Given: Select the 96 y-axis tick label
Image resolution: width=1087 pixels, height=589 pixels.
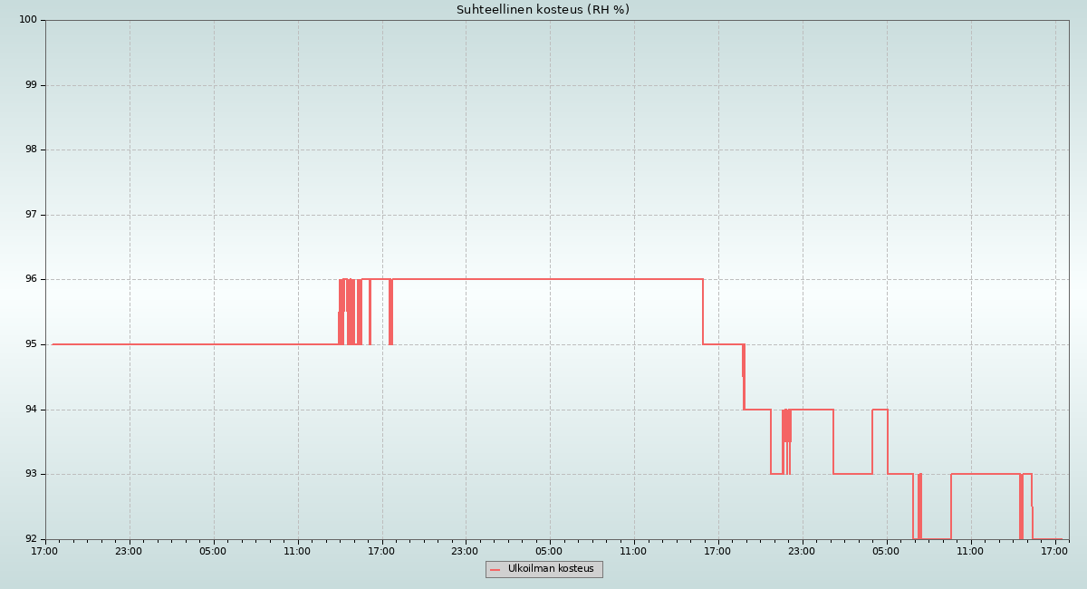Looking at the screenshot, I should tap(31, 279).
